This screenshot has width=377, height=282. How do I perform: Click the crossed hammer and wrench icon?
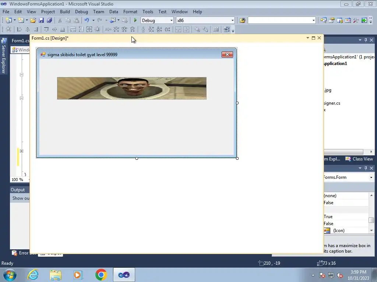[356, 21]
